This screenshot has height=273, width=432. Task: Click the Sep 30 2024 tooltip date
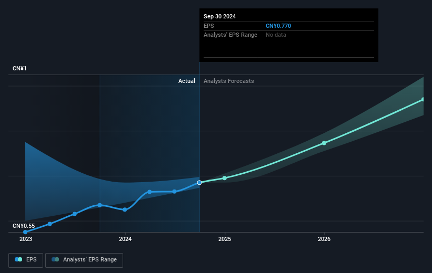coord(219,16)
